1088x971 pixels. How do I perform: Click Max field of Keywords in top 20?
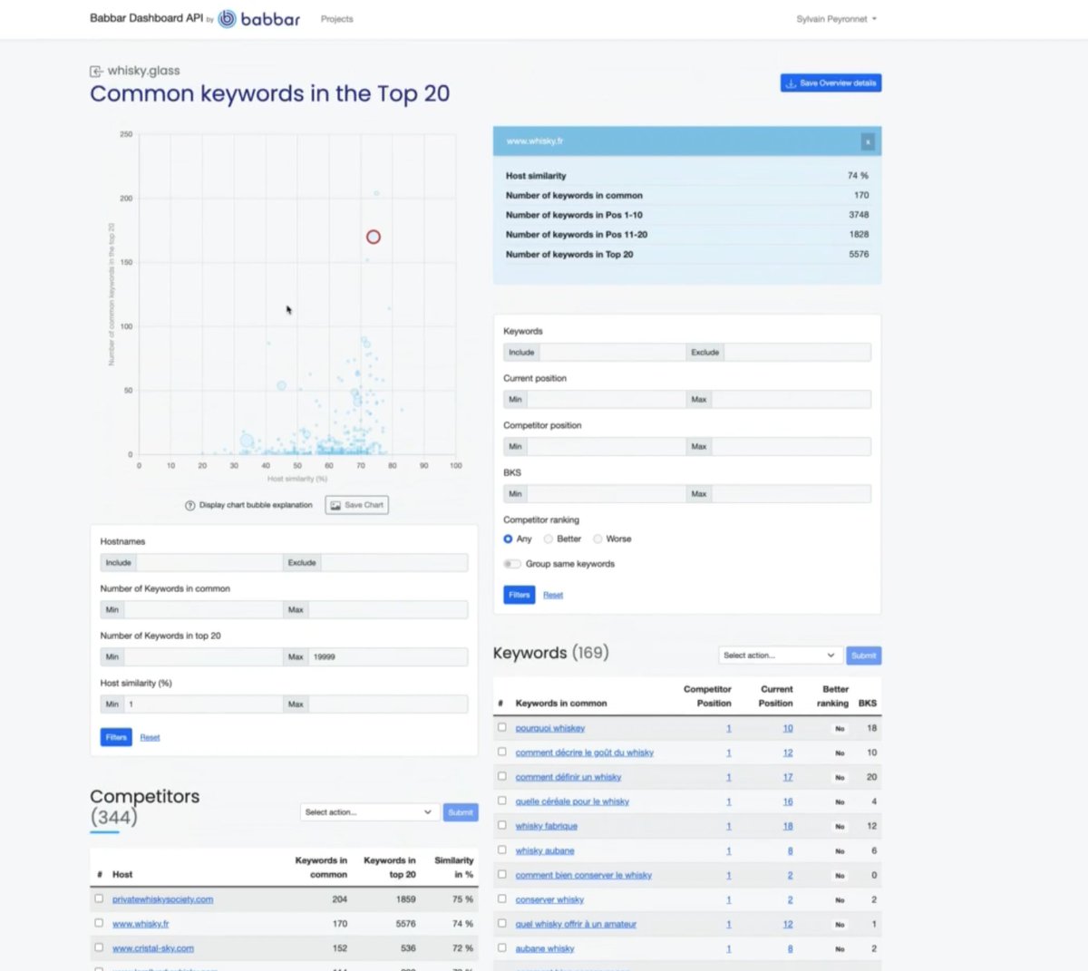[x=388, y=657]
